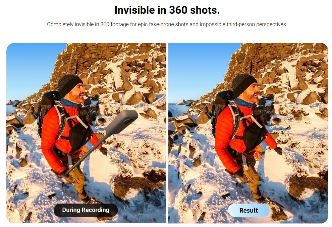Click the "Result" pill label
Image resolution: width=332 pixels, height=227 pixels.
(248, 210)
